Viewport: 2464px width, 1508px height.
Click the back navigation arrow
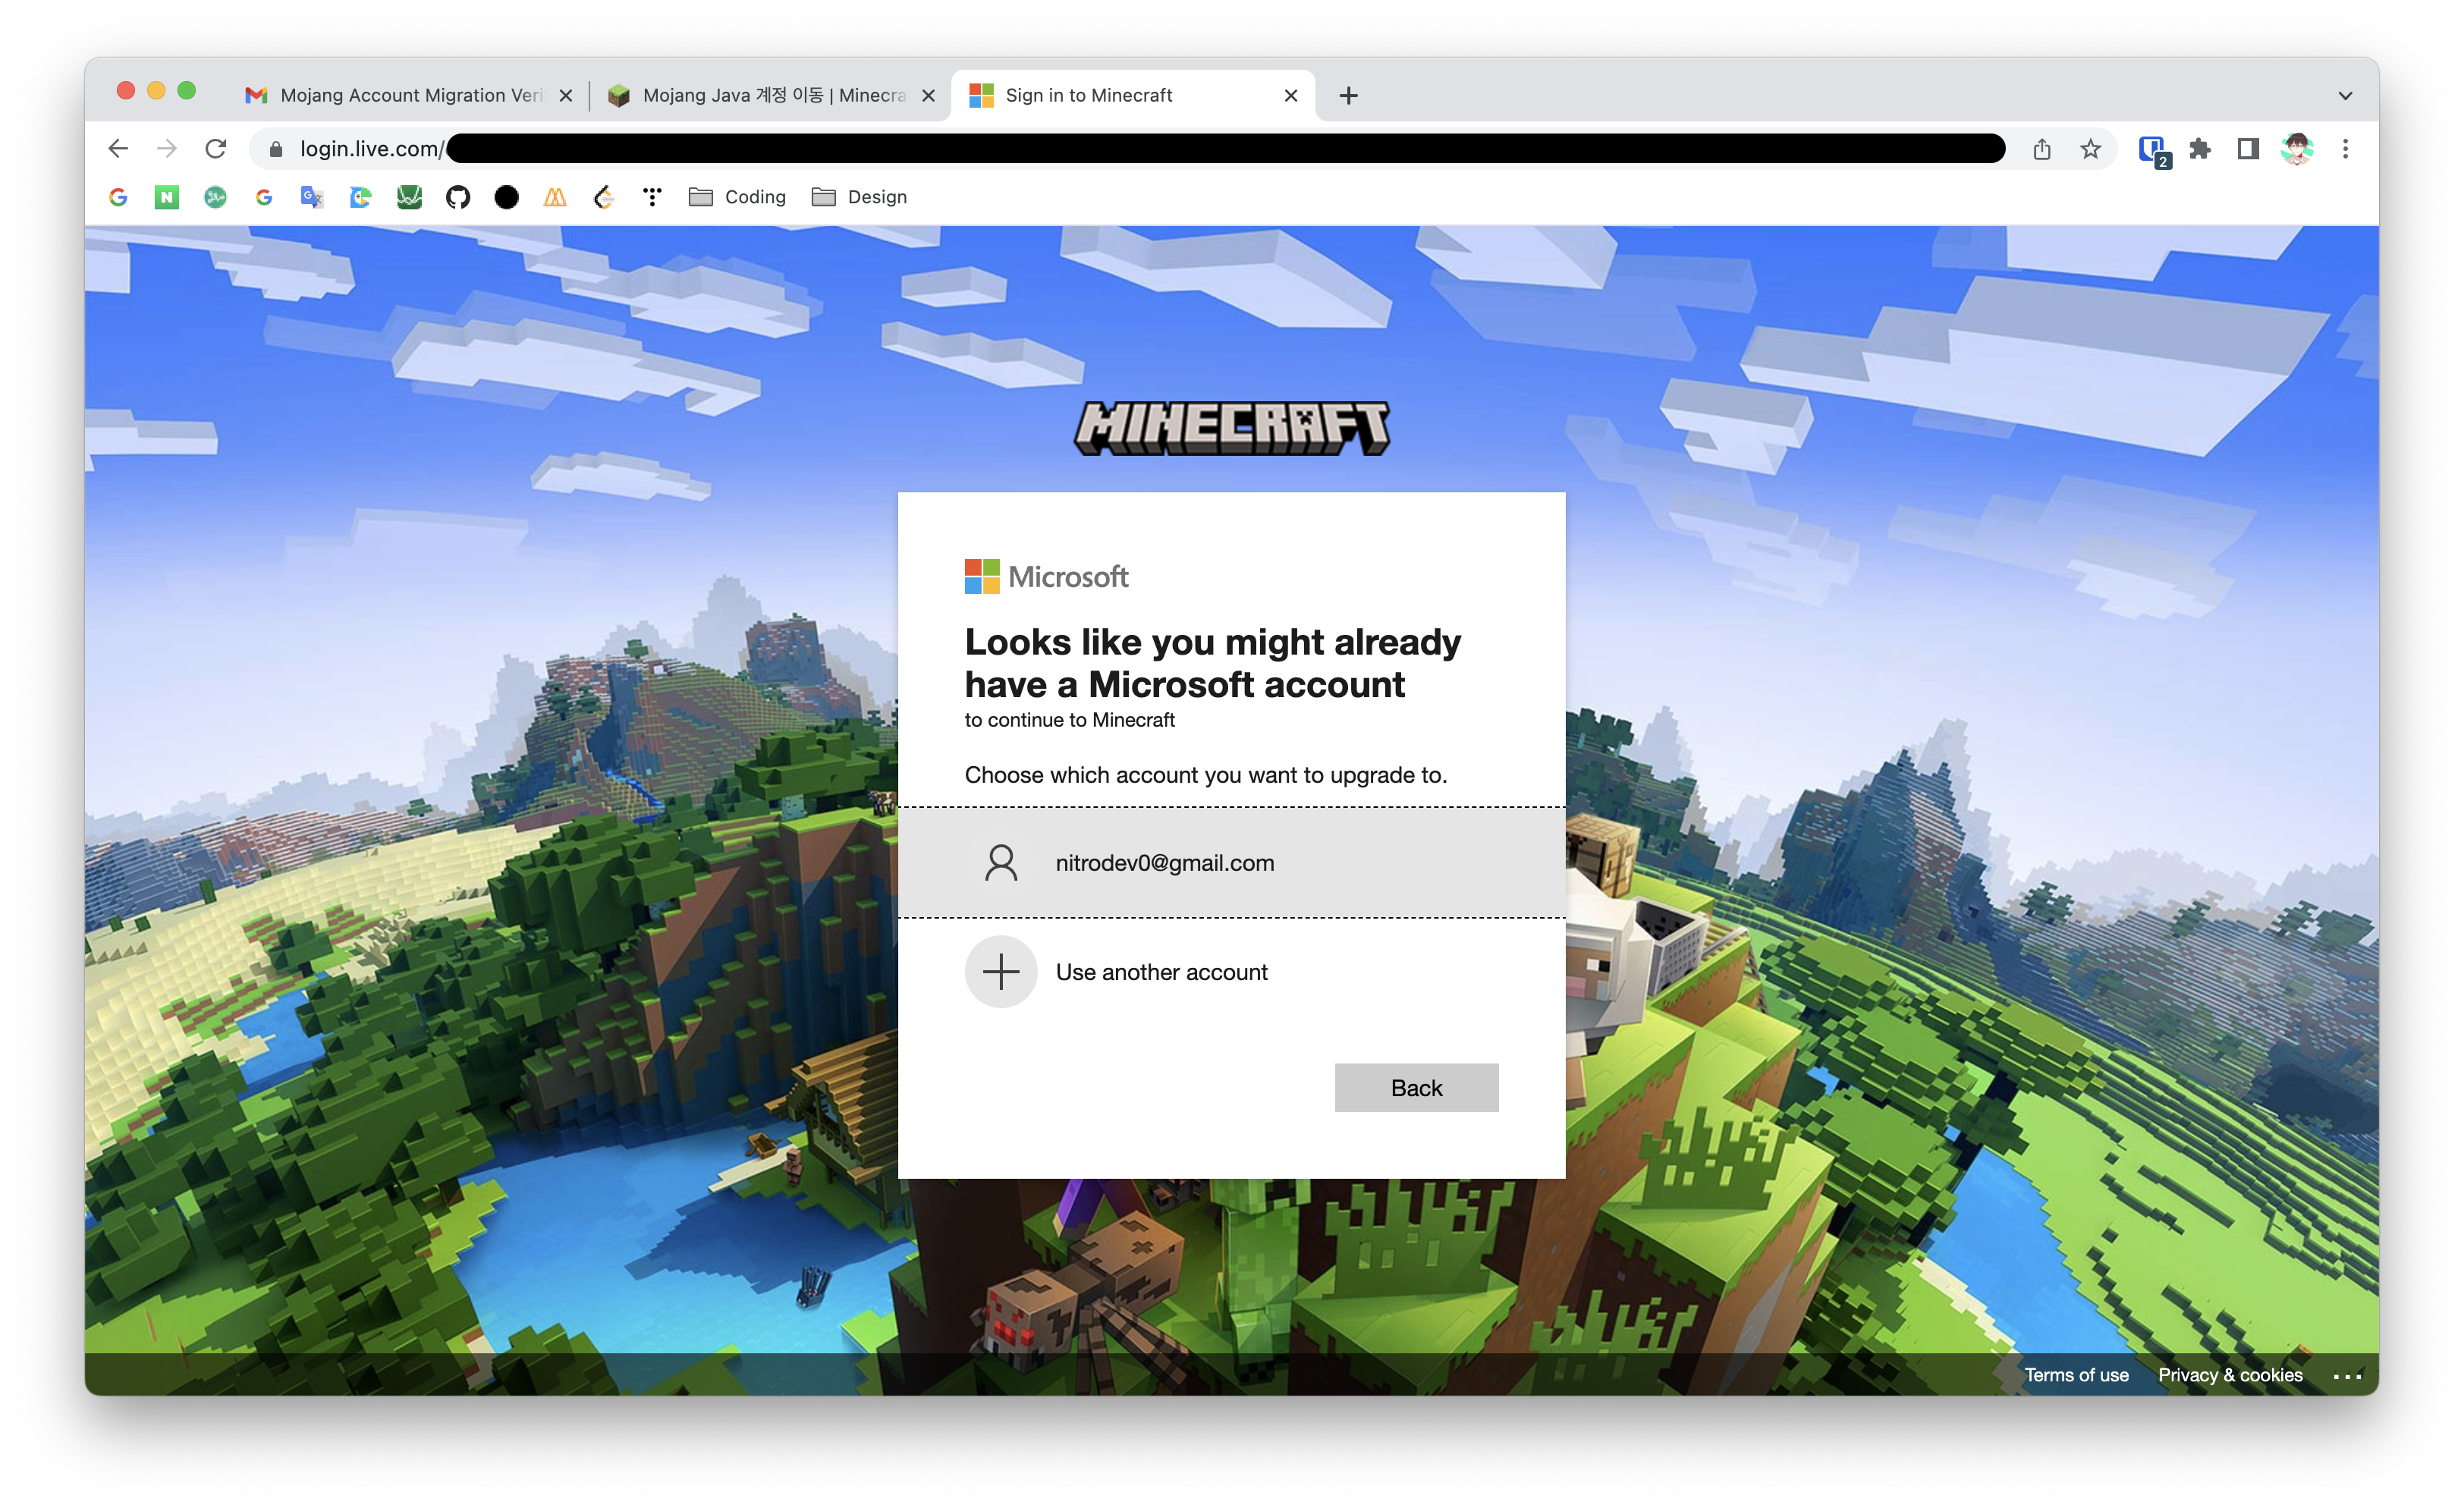point(118,149)
